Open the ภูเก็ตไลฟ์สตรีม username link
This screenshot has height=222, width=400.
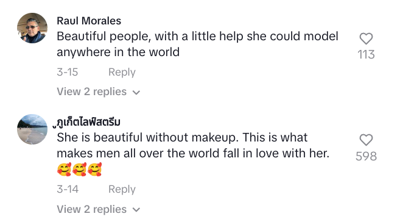(86, 122)
